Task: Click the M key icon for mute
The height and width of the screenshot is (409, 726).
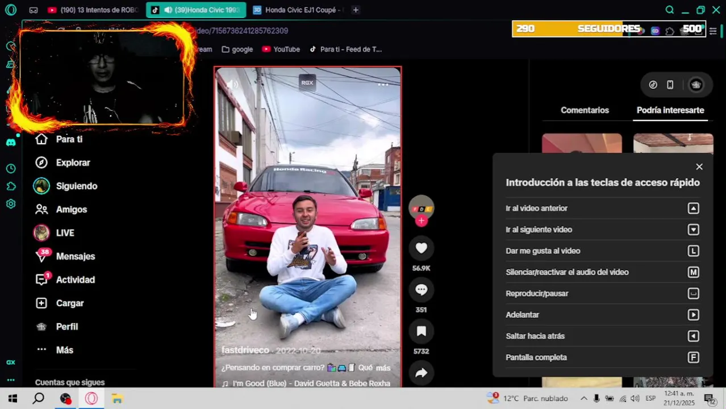Action: [693, 272]
